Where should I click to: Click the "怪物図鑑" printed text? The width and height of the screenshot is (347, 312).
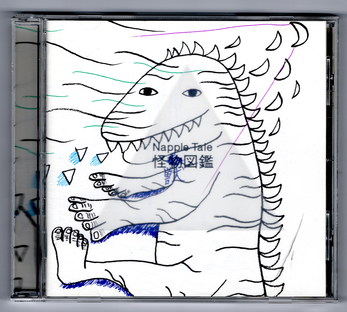183,162
